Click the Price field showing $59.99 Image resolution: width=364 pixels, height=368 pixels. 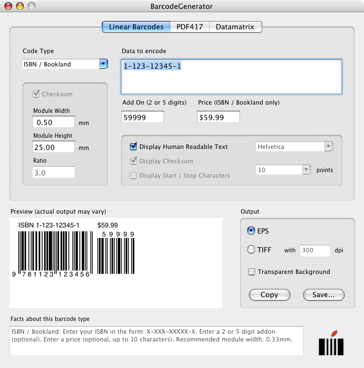[x=219, y=117]
